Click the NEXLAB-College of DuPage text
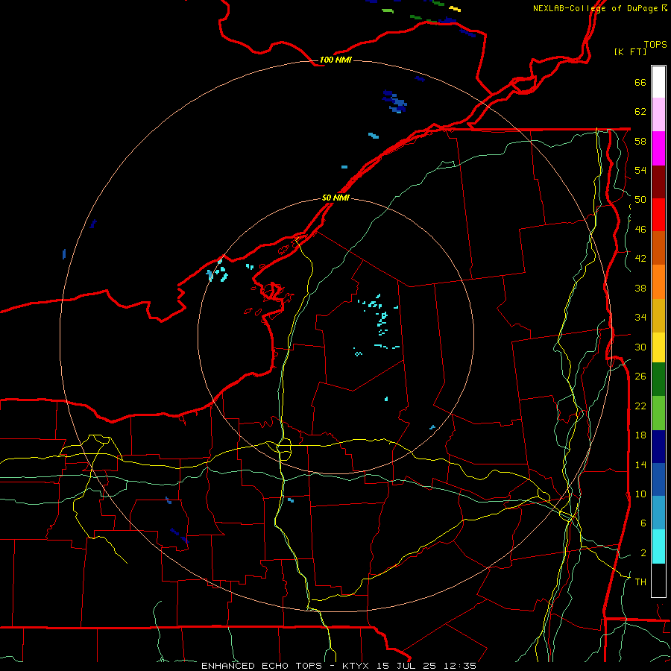The image size is (671, 671). coord(595,8)
